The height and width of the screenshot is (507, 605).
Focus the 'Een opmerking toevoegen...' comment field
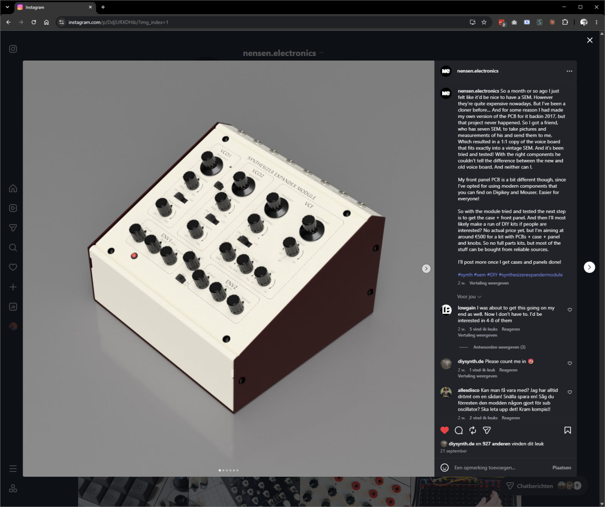click(x=500, y=468)
